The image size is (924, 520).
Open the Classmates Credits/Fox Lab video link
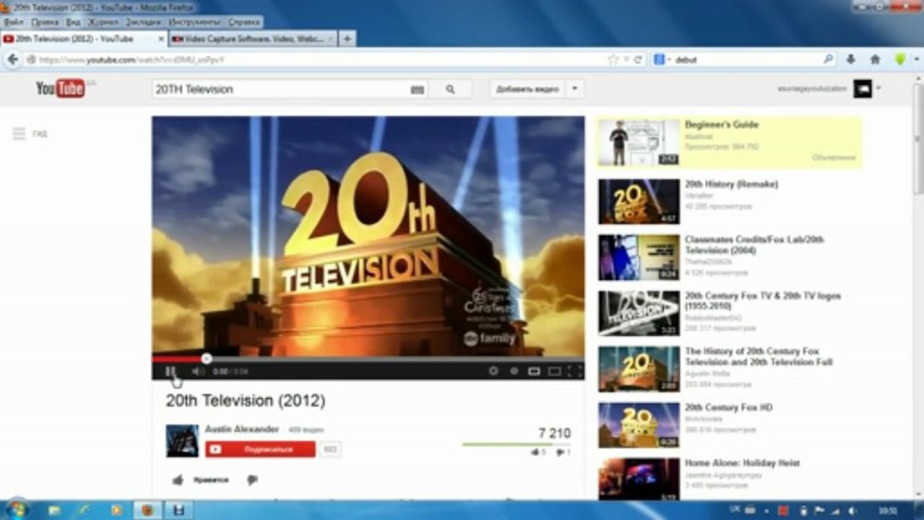click(x=754, y=245)
